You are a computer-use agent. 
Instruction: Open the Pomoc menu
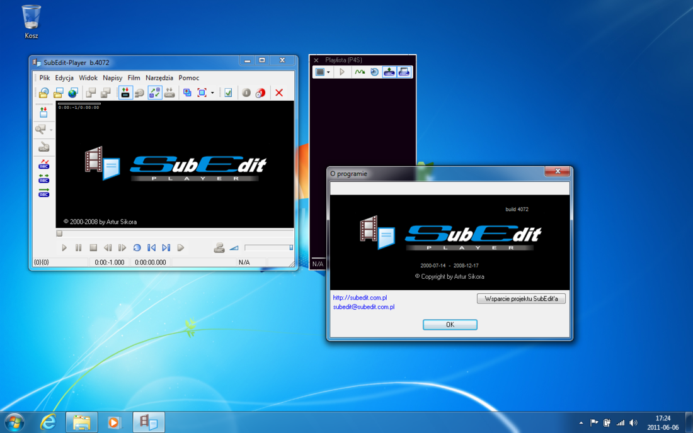click(189, 77)
